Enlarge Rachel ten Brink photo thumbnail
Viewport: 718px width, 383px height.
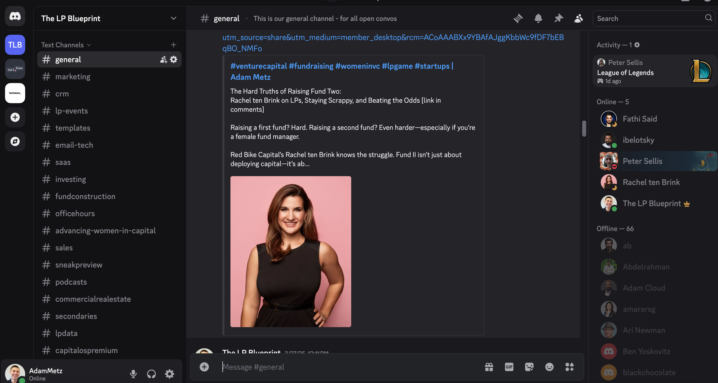pos(291,251)
